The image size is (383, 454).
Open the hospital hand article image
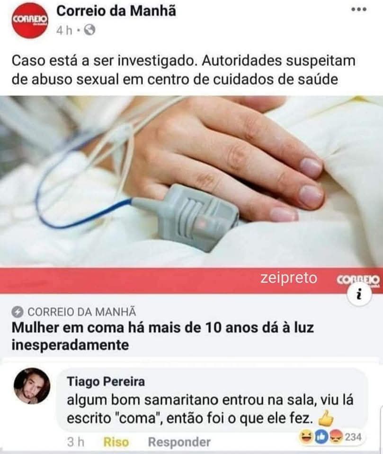pos(191,182)
